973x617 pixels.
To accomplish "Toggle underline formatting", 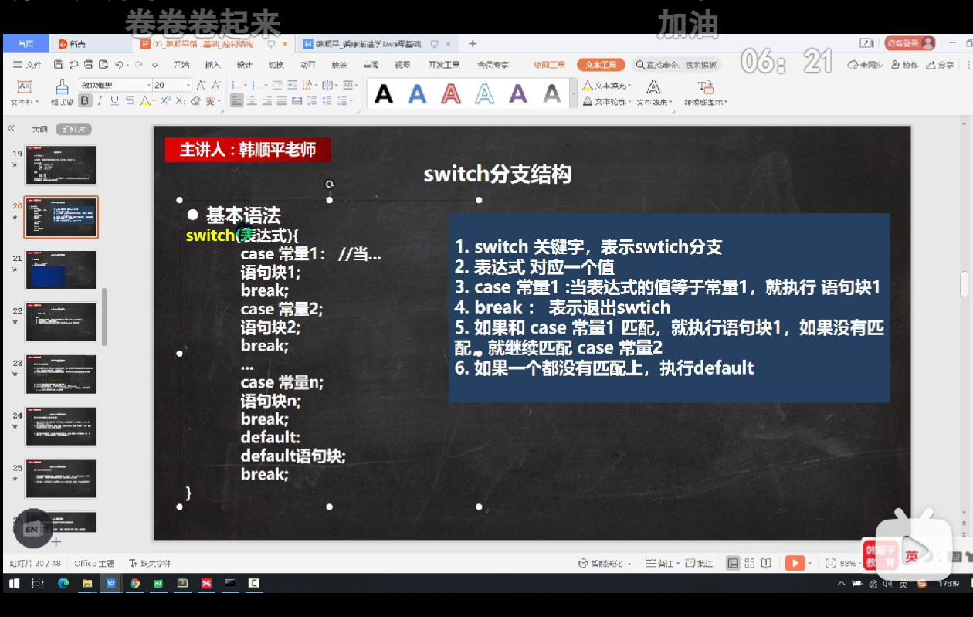I will tap(115, 100).
